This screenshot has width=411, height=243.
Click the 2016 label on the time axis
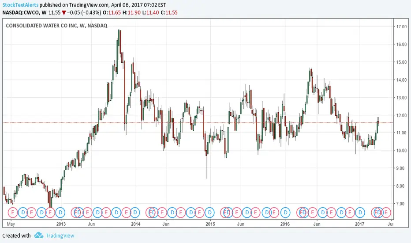click(x=285, y=224)
